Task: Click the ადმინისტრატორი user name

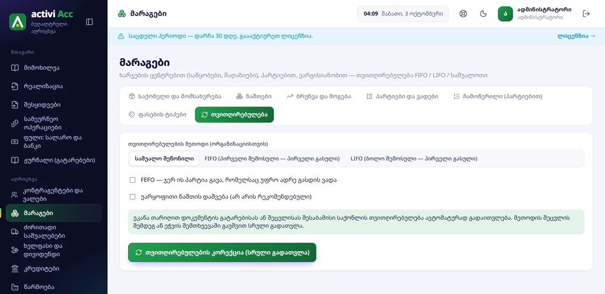Action: (x=544, y=10)
